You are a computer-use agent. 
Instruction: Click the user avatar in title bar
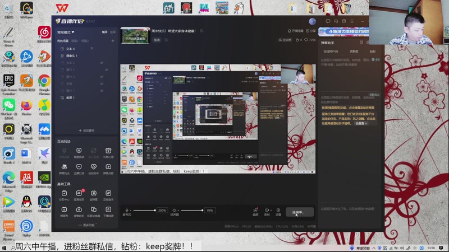[x=313, y=21]
